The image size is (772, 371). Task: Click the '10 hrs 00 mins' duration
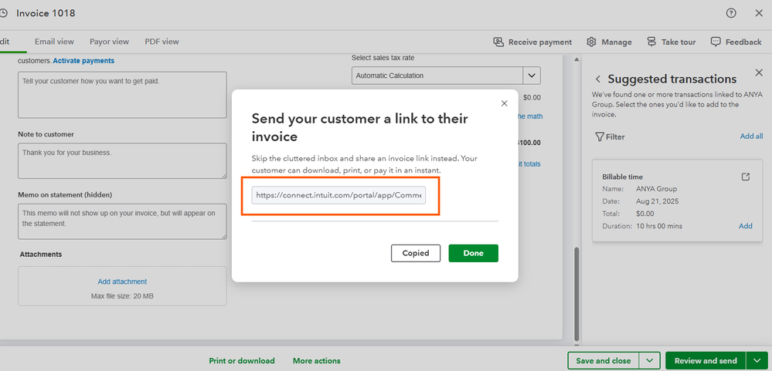pos(658,226)
